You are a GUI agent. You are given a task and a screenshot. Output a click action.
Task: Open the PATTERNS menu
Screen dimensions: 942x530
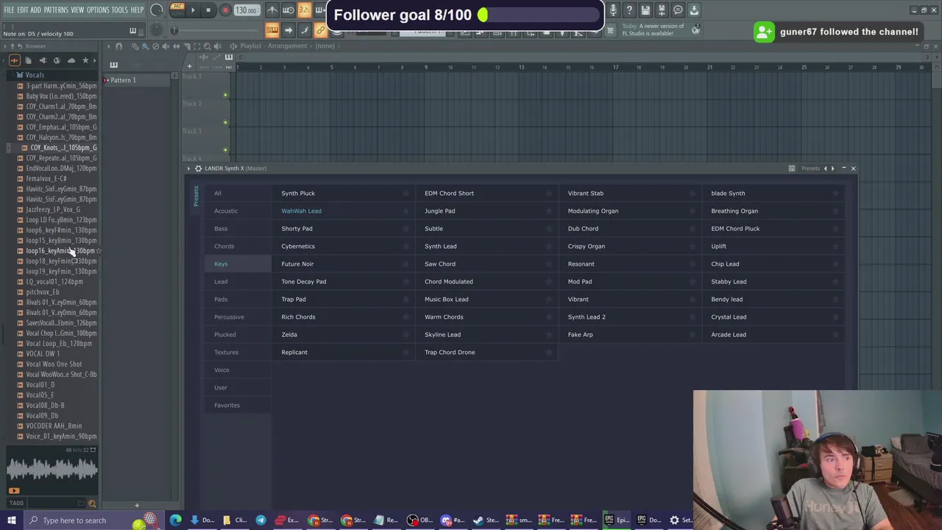(x=56, y=10)
